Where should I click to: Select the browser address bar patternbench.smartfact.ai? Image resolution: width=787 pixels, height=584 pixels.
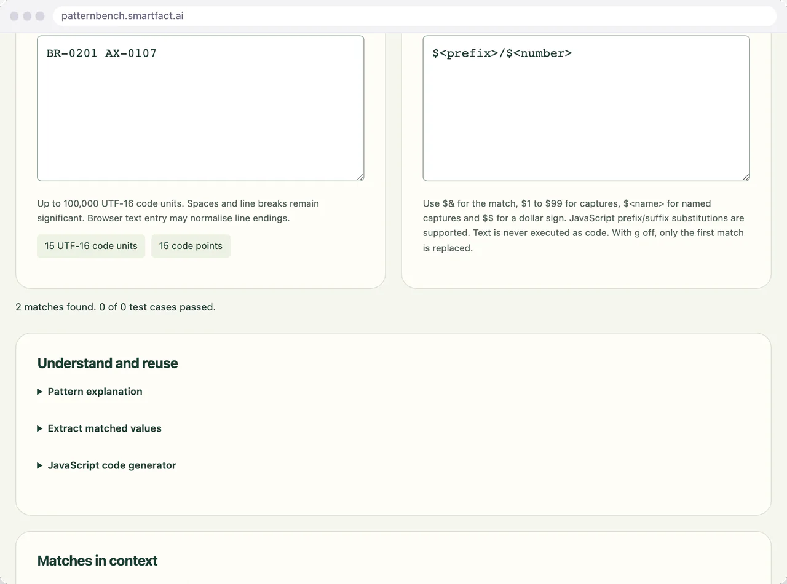(x=415, y=16)
